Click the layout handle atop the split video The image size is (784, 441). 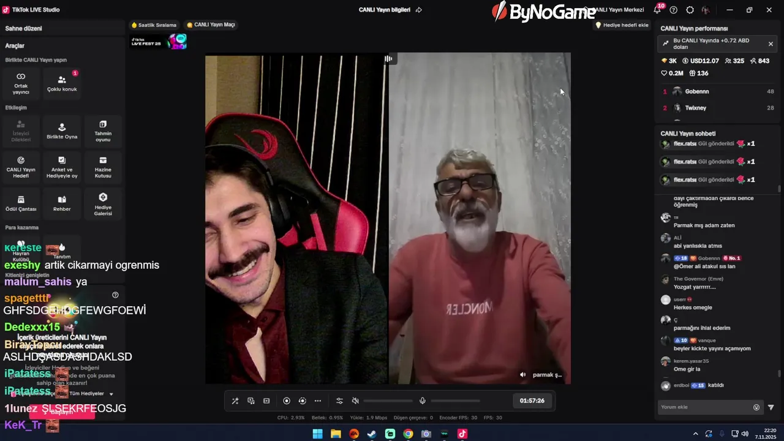click(x=388, y=59)
